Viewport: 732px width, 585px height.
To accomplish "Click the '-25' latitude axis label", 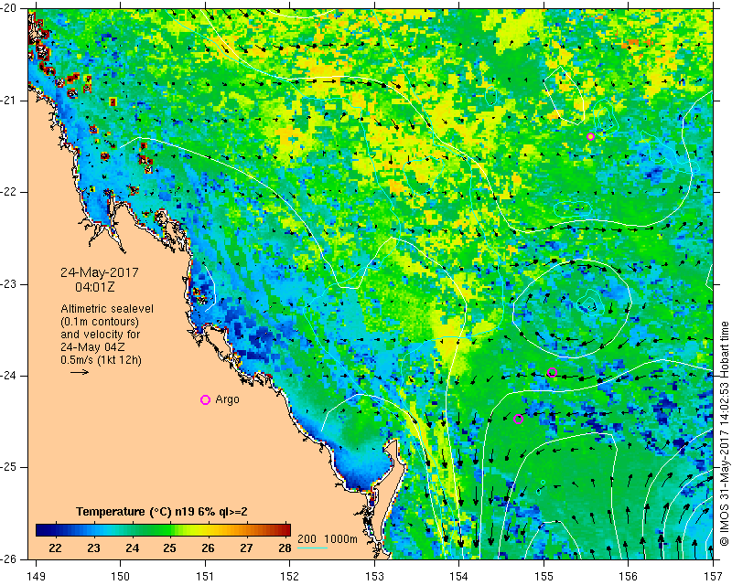I will (10, 467).
